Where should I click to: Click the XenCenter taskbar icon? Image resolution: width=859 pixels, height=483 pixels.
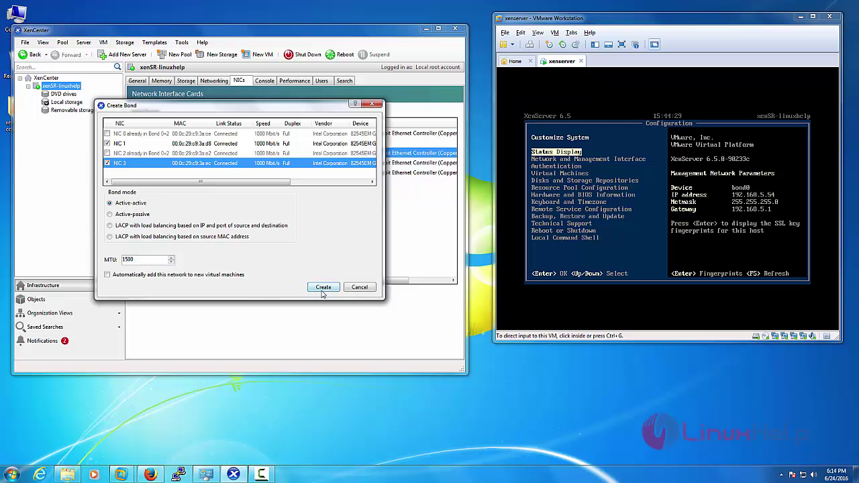tap(234, 474)
